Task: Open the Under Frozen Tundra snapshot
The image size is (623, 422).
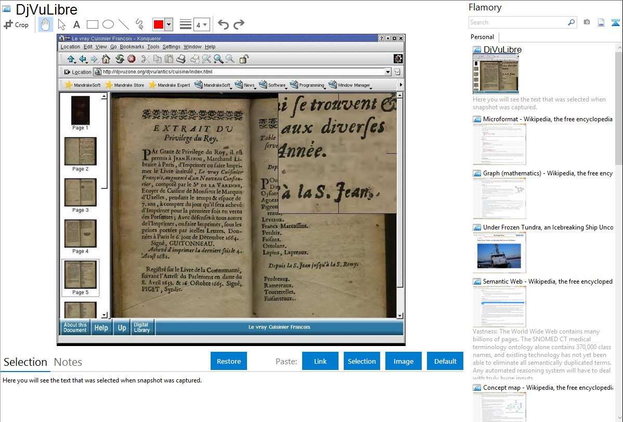Action: [548, 227]
